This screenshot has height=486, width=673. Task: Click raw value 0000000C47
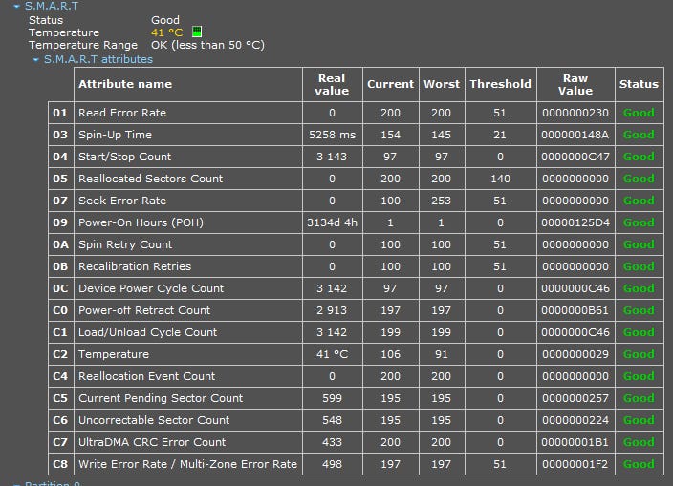tap(575, 157)
